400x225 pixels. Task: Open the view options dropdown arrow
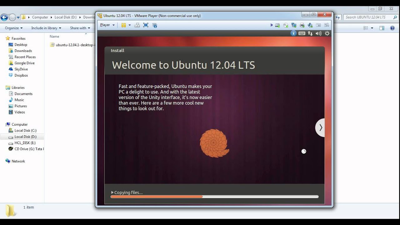pos(372,28)
